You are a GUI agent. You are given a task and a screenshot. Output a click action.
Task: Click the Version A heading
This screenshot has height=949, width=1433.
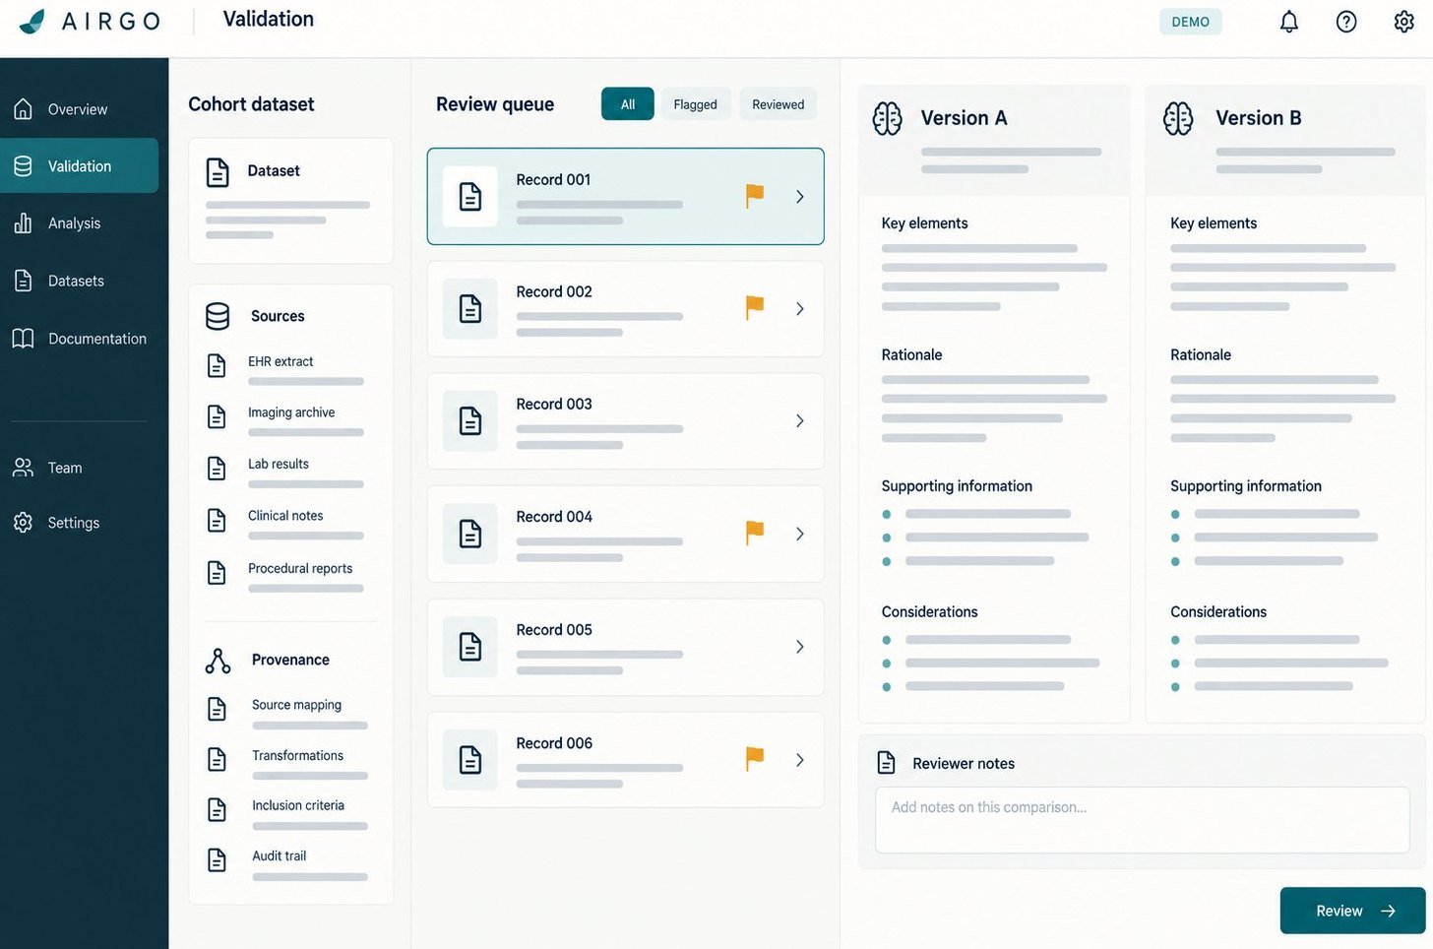point(964,118)
